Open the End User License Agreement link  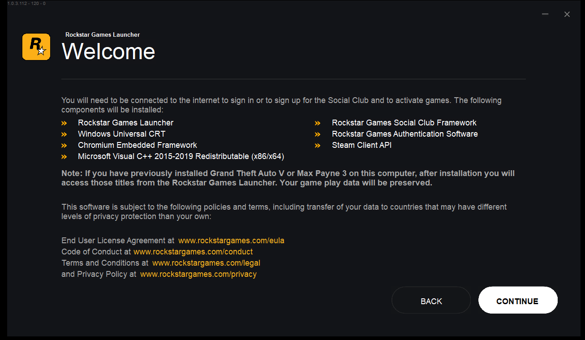click(x=231, y=241)
